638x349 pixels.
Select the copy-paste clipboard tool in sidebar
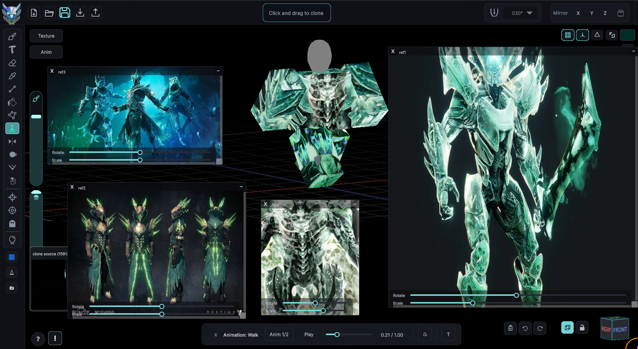pyautogui.click(x=12, y=181)
